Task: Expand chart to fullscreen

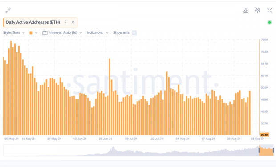Action: click(269, 10)
